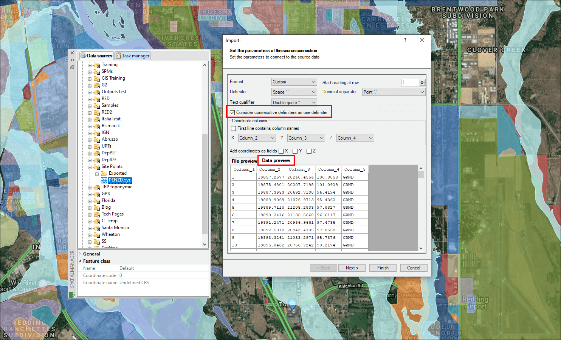Click the Bismarck shortcut folder icon
561x340 pixels.
[97, 126]
